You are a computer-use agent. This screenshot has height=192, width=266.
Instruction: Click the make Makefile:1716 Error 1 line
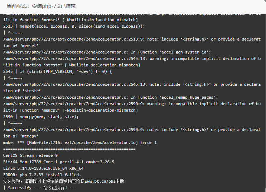coord(80,142)
